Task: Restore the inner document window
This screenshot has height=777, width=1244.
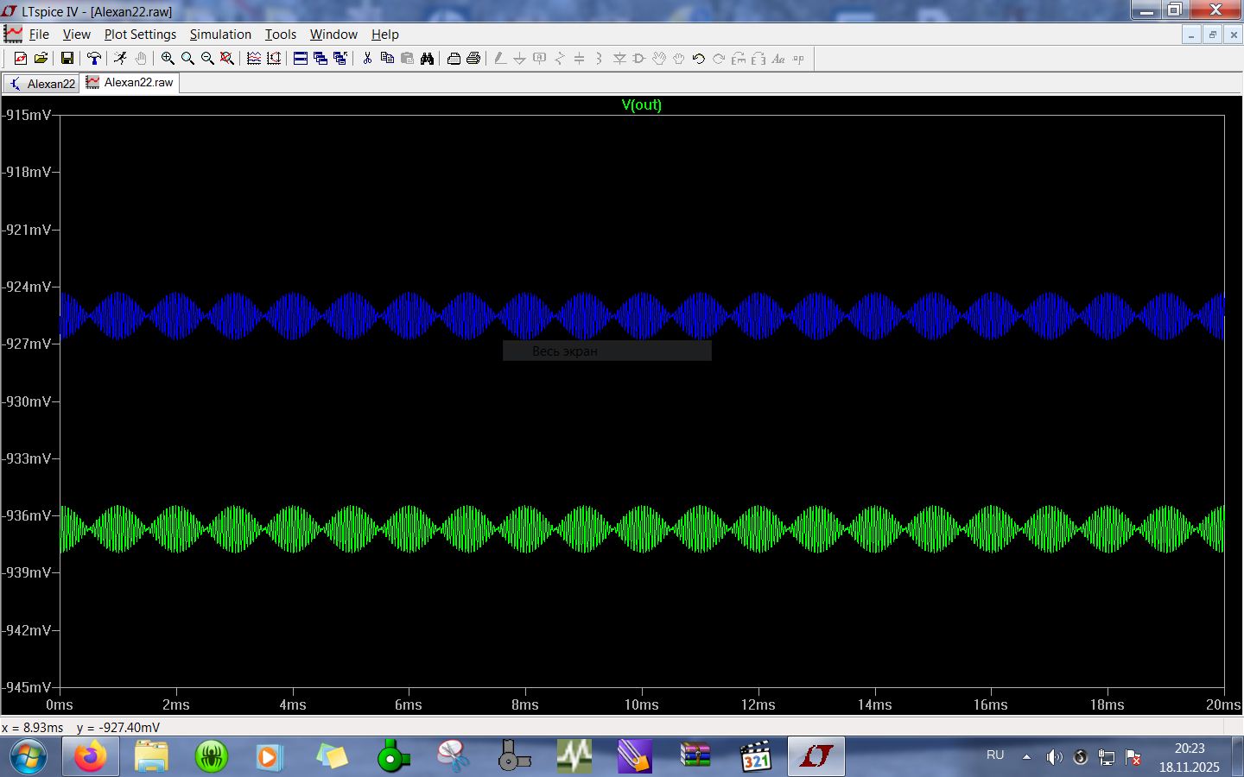Action: (1213, 35)
